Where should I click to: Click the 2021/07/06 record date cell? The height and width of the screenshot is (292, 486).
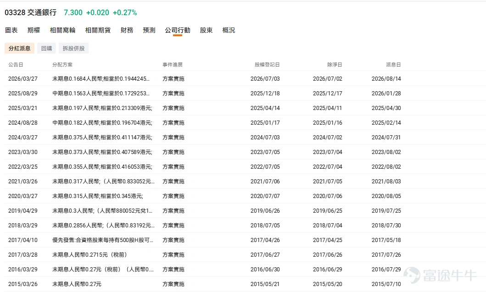click(x=265, y=181)
